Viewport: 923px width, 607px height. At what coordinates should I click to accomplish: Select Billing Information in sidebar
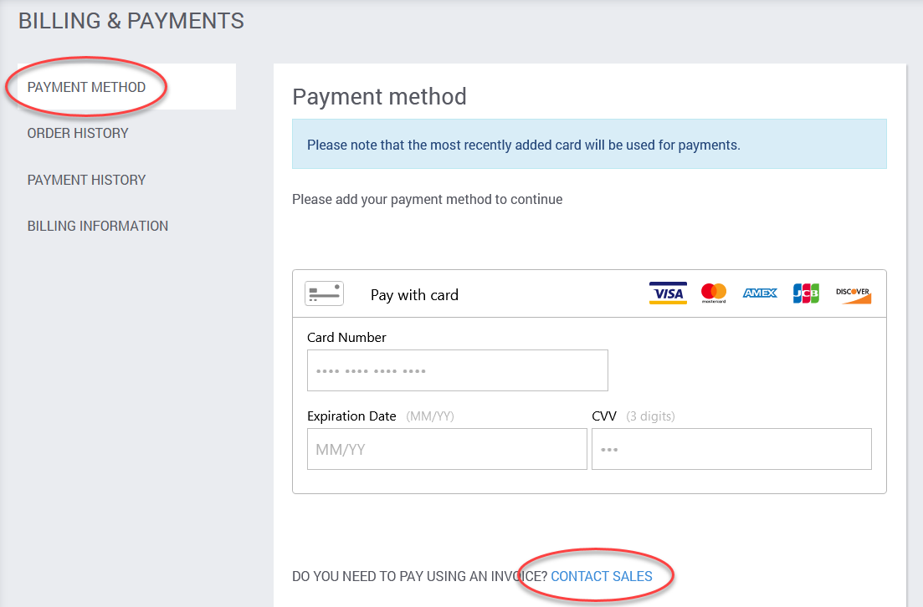[98, 226]
